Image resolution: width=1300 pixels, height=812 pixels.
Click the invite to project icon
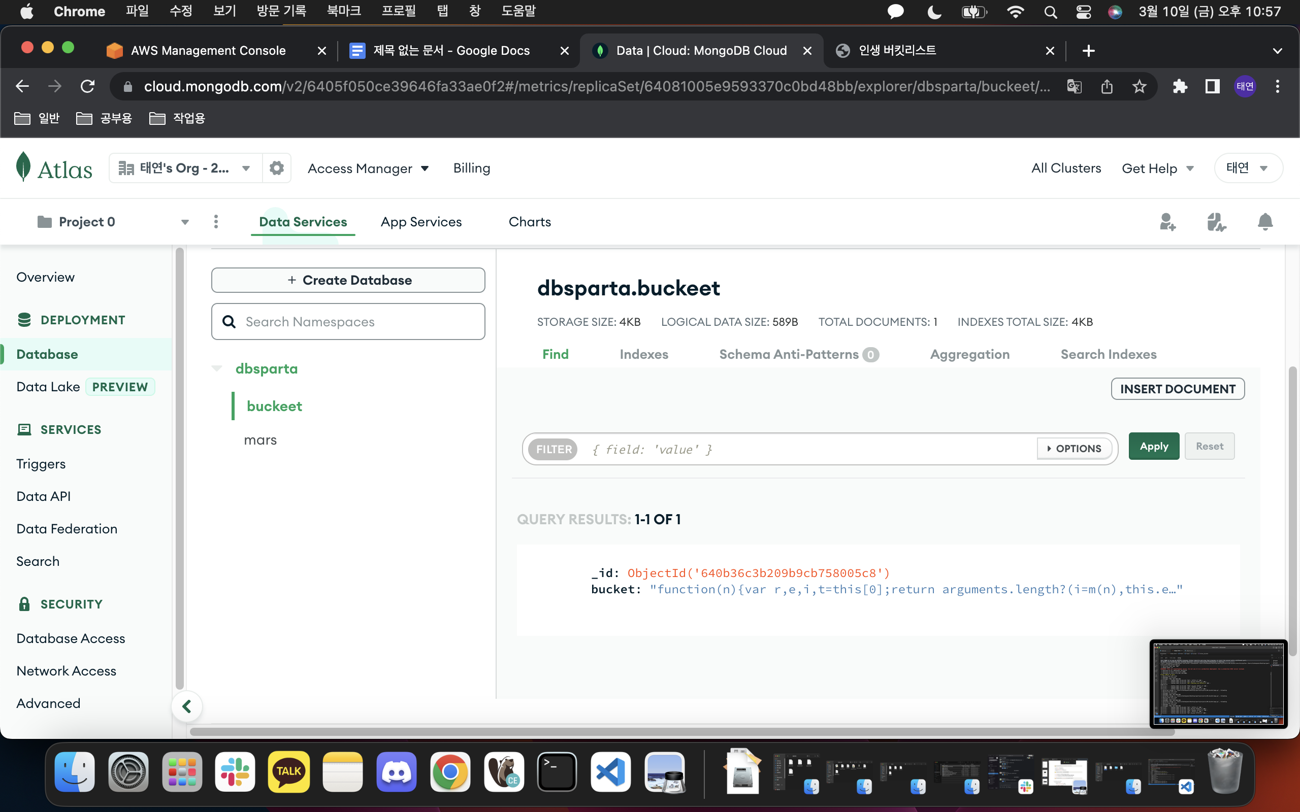click(1167, 222)
